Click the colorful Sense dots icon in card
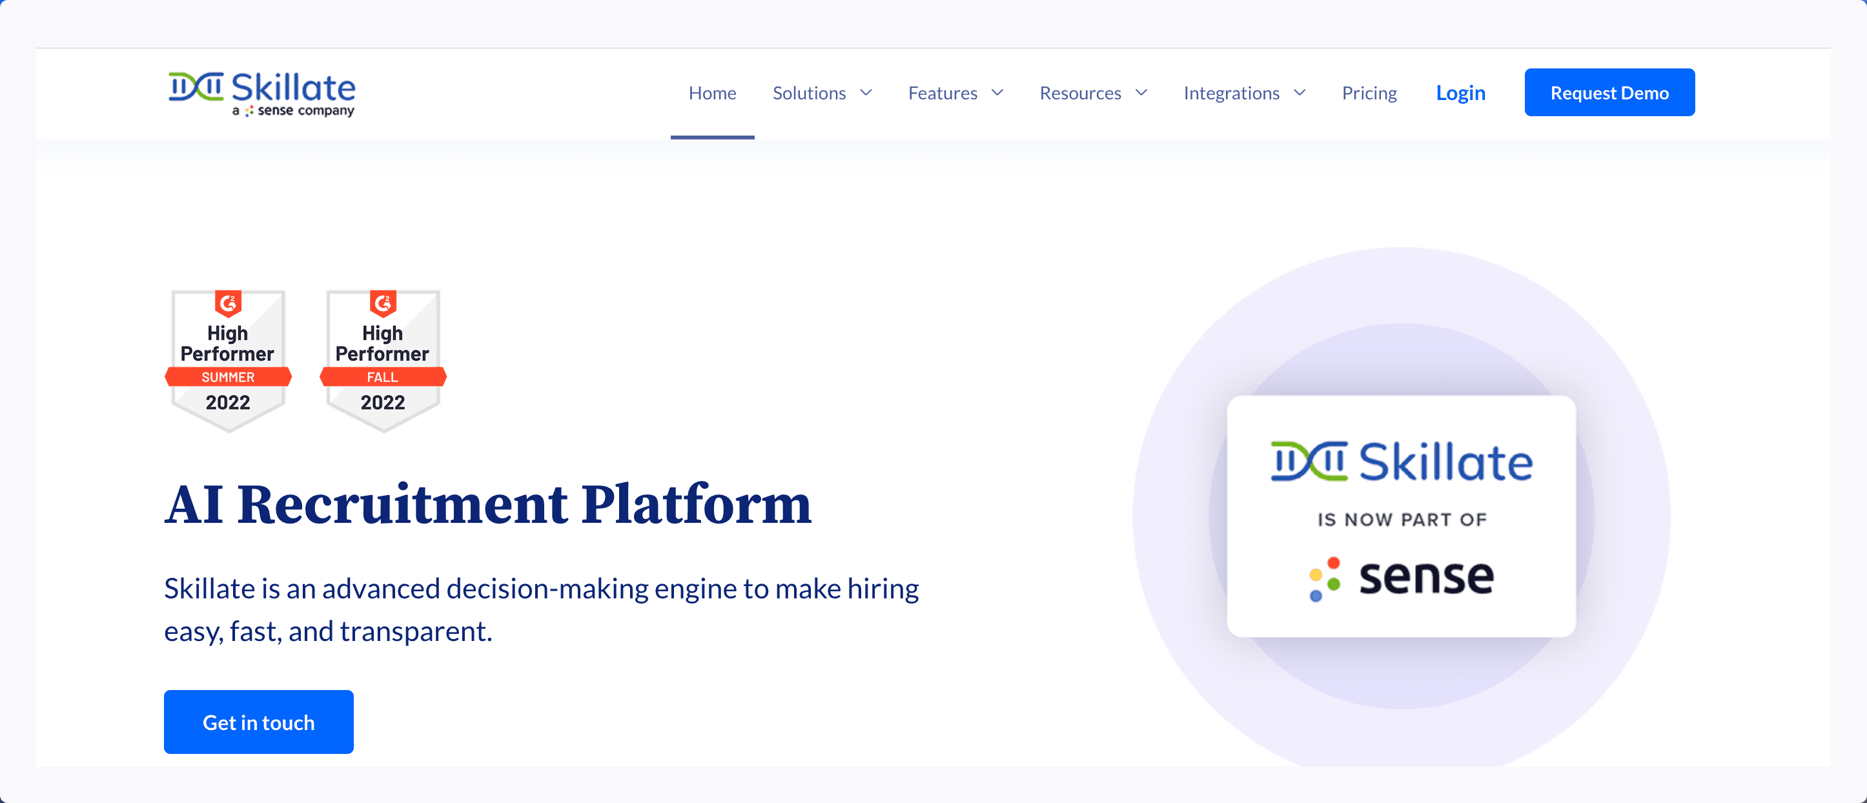 pos(1324,578)
